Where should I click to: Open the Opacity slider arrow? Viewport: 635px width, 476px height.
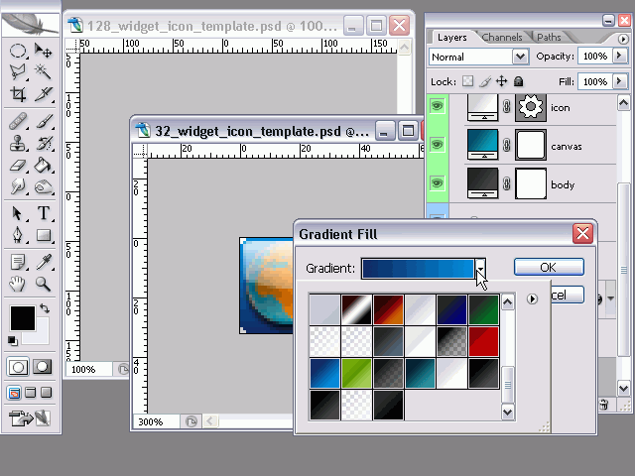[x=619, y=56]
